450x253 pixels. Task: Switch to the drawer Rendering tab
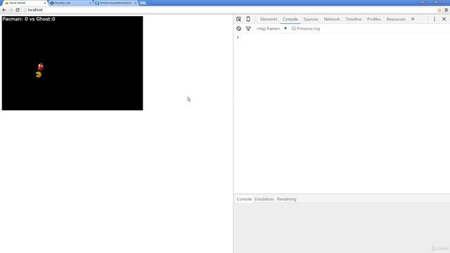point(286,199)
